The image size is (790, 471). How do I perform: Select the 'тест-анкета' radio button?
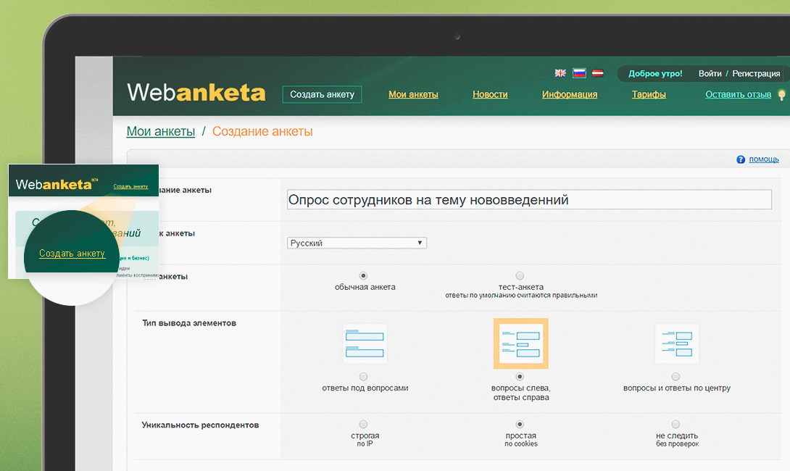coord(520,275)
